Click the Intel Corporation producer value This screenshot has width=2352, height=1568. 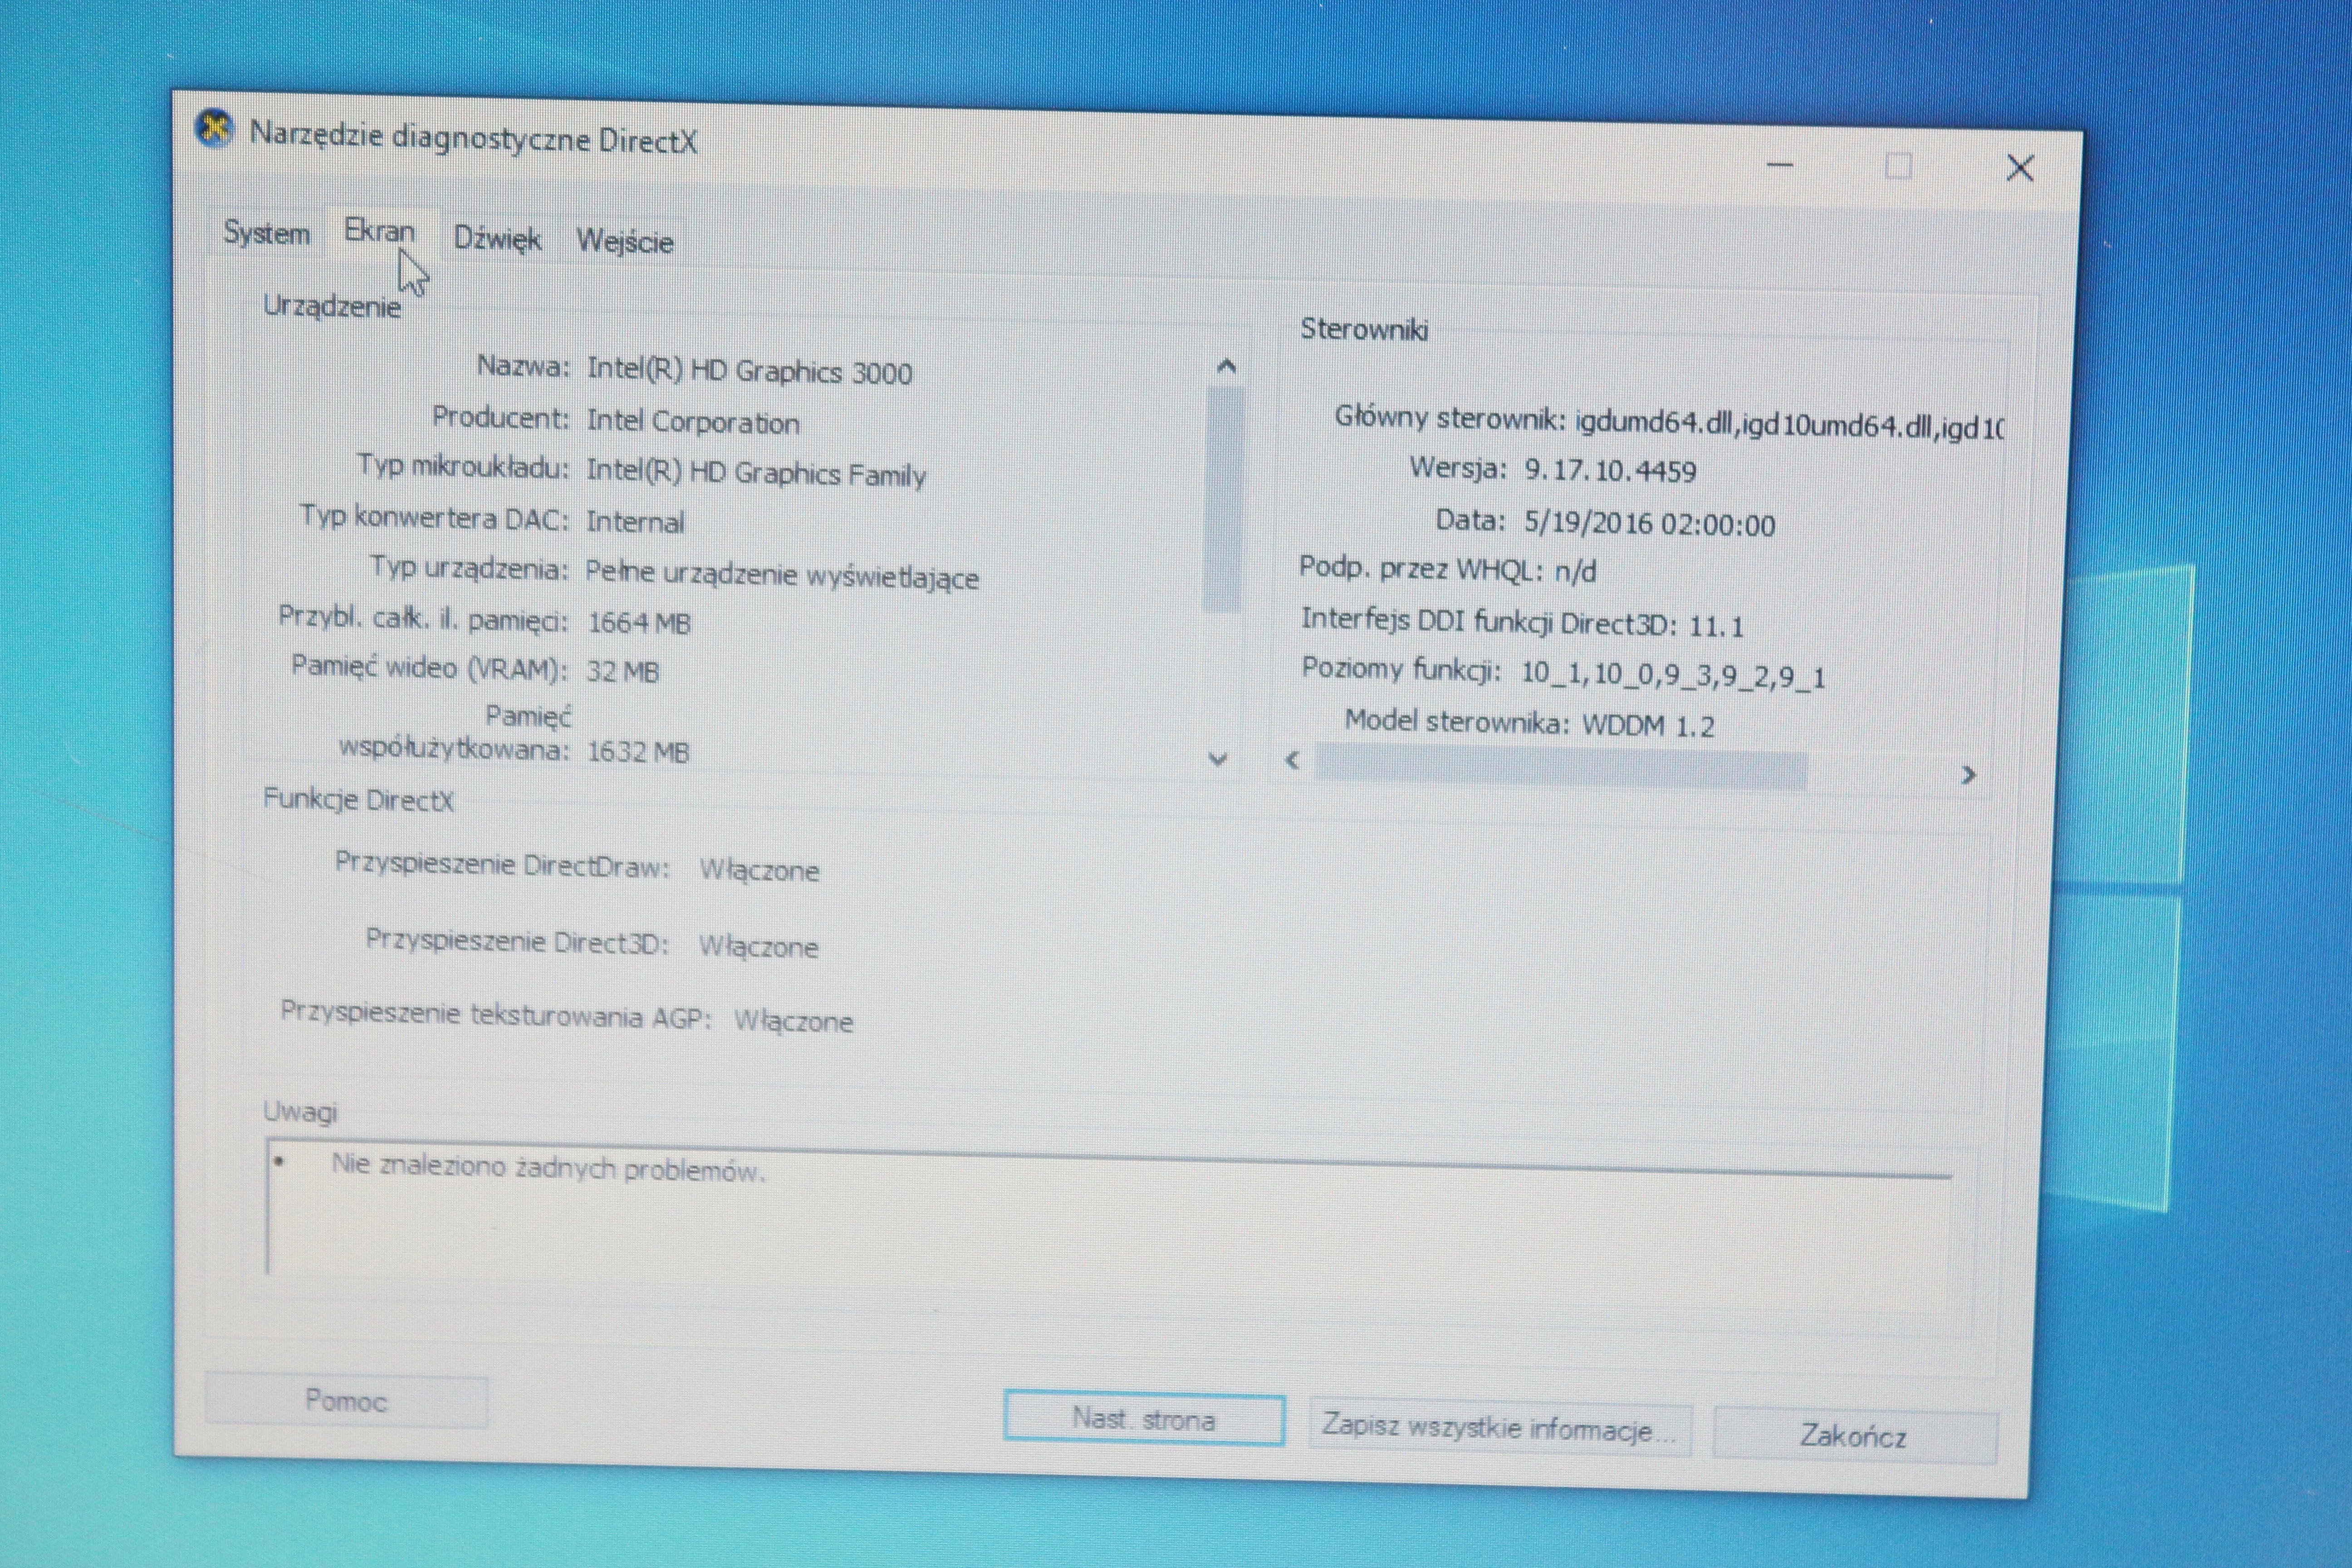[x=693, y=422]
